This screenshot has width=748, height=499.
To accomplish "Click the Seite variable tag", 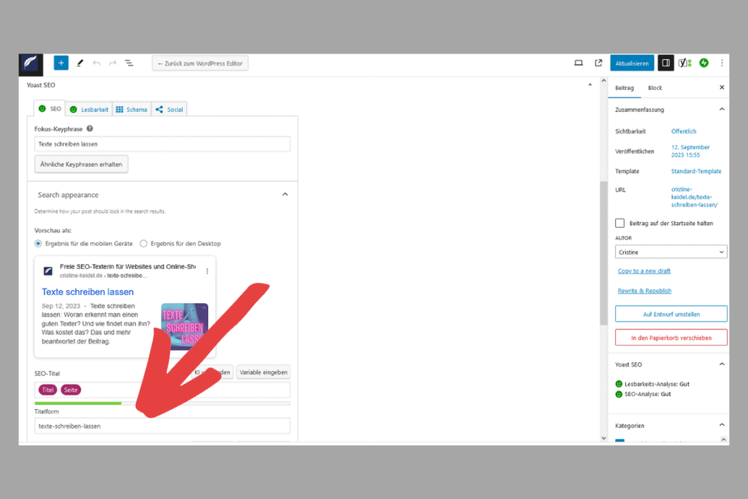I will click(x=71, y=389).
